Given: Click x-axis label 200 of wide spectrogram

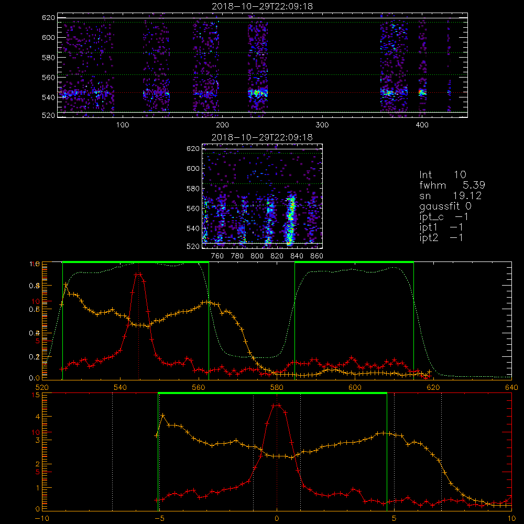Looking at the screenshot, I should coord(222,125).
